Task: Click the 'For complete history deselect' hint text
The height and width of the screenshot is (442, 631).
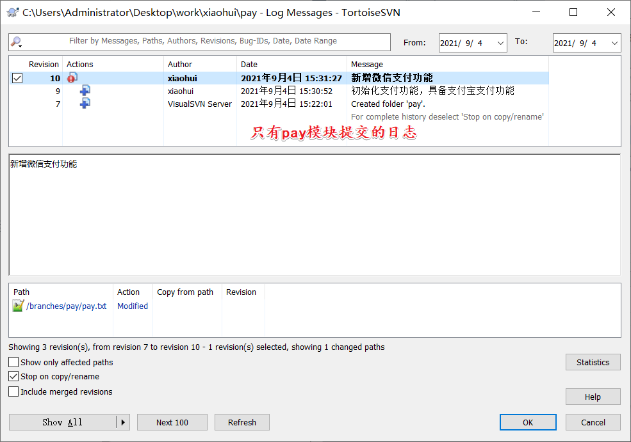Action: pyautogui.click(x=447, y=117)
